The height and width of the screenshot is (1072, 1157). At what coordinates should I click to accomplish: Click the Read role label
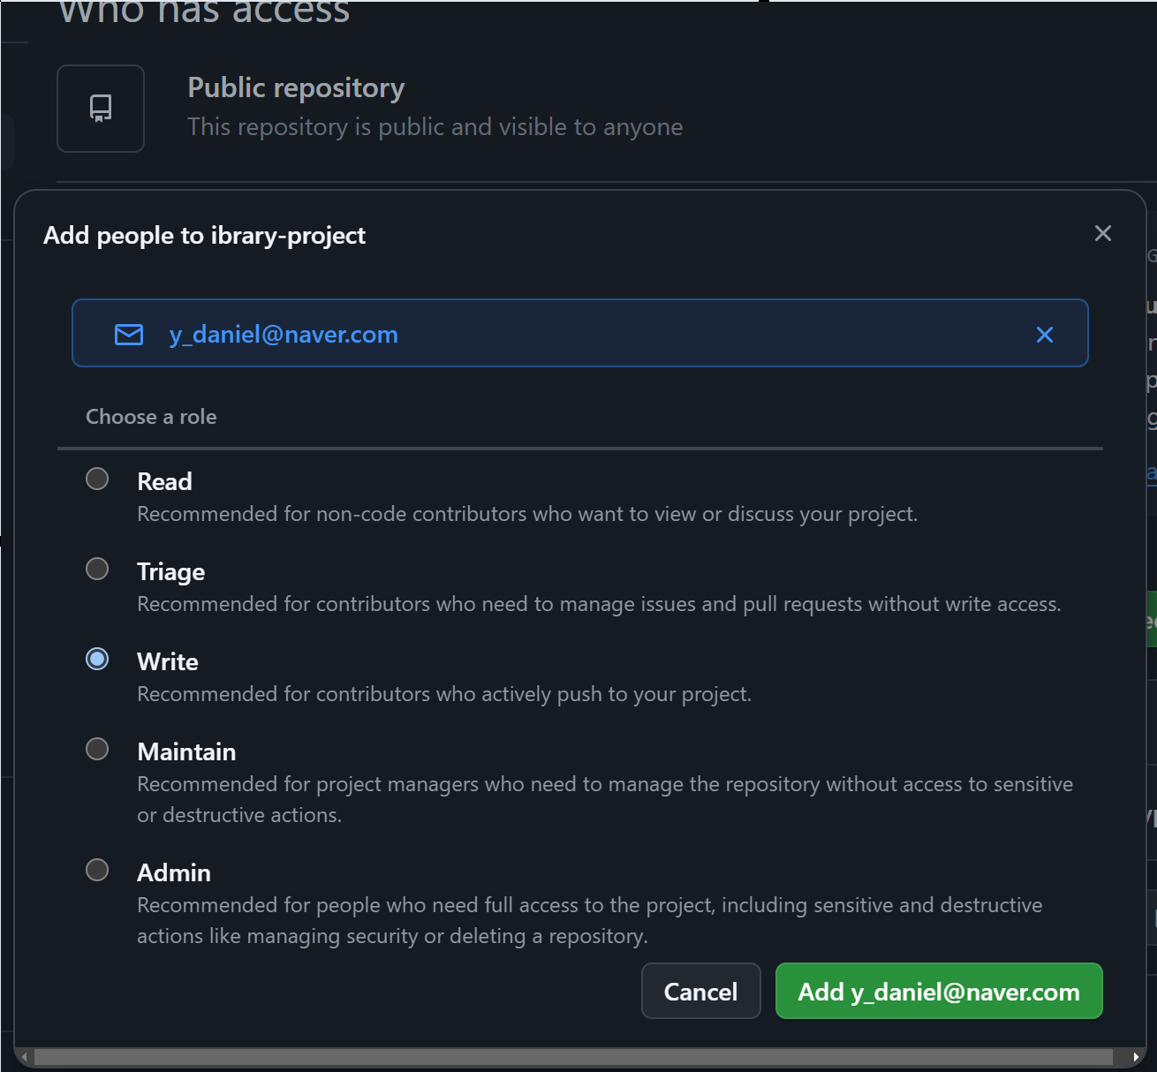164,481
